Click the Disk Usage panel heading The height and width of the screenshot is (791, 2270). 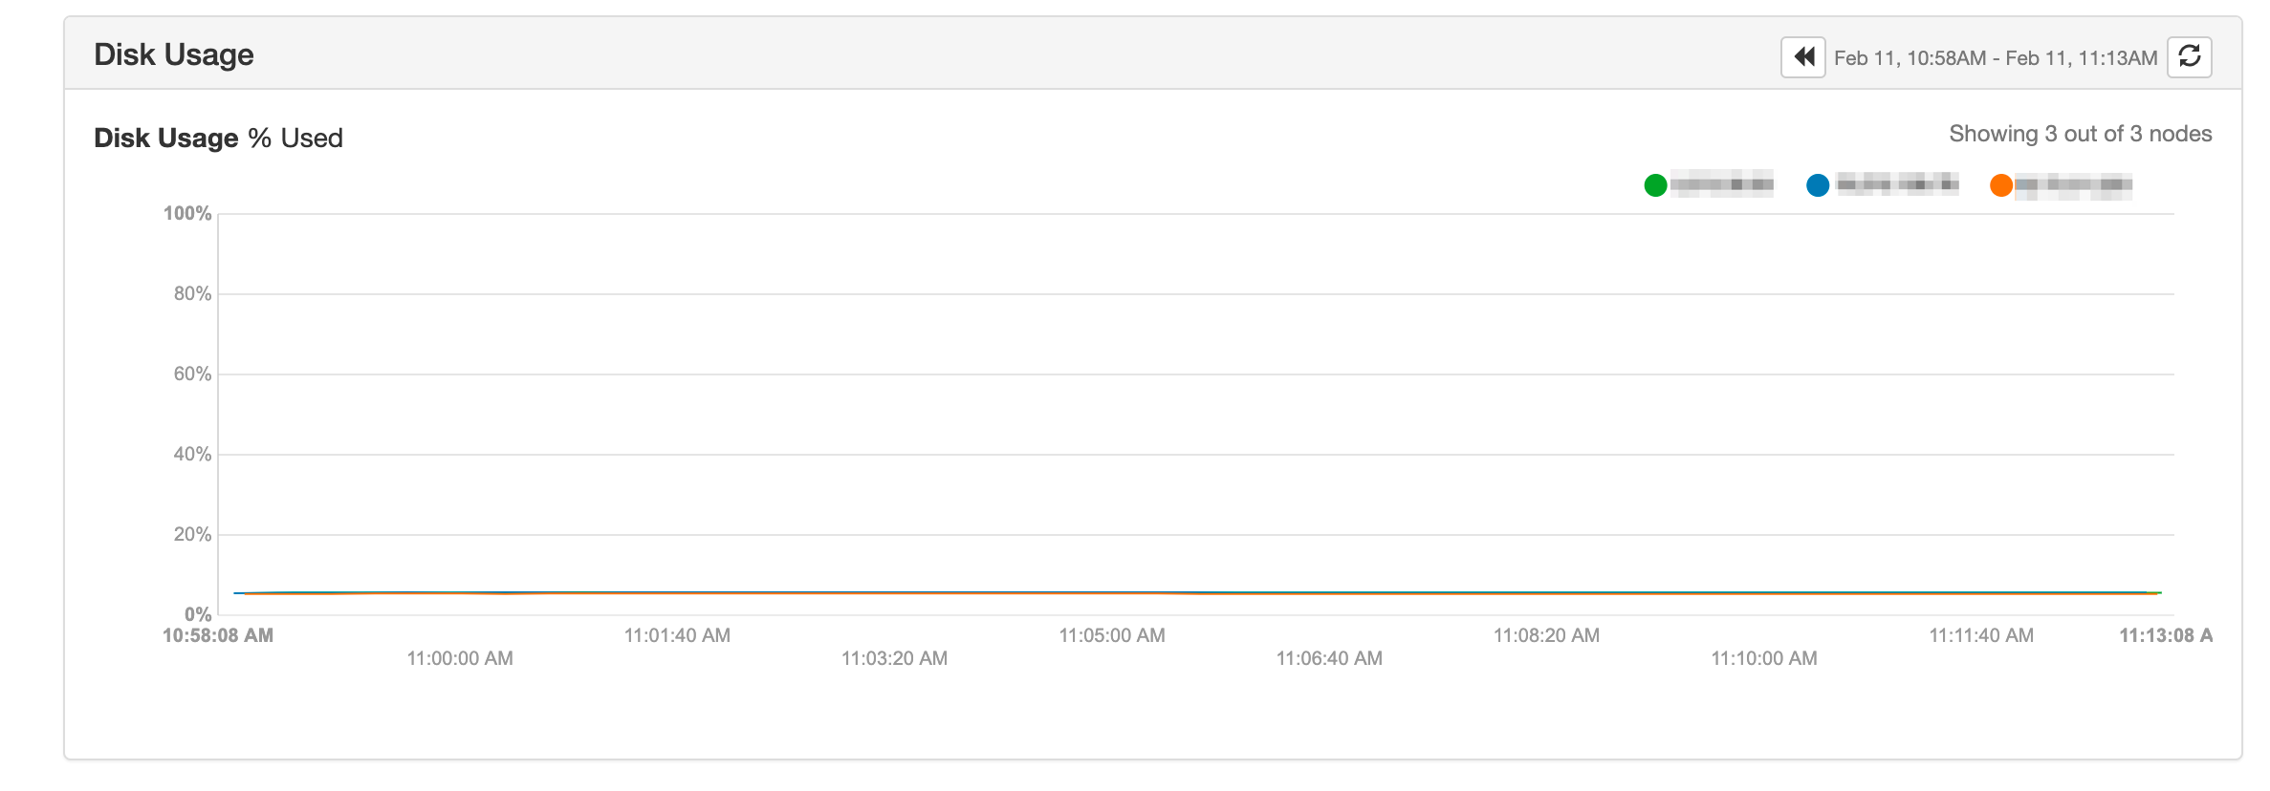(x=174, y=54)
